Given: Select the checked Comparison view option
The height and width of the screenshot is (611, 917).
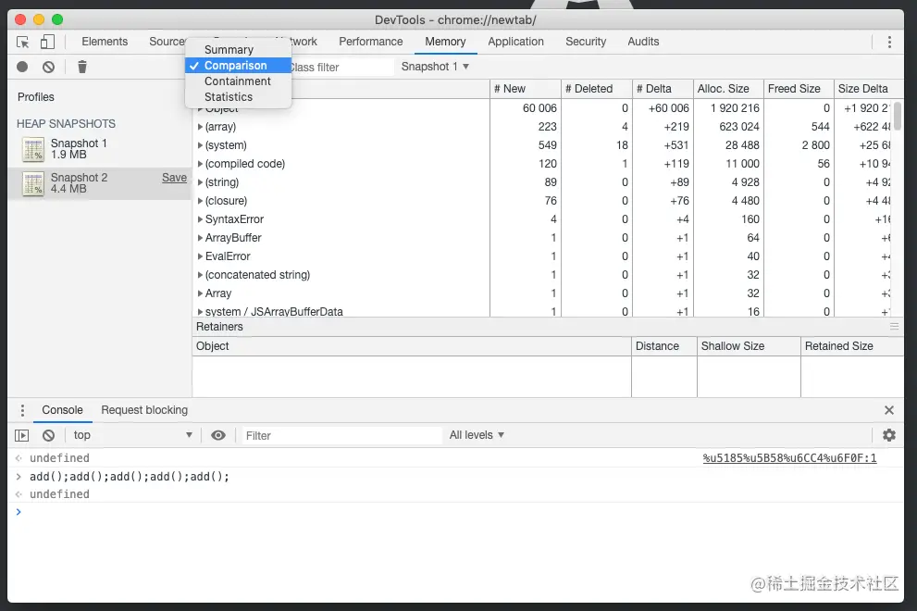Looking at the screenshot, I should (x=238, y=66).
